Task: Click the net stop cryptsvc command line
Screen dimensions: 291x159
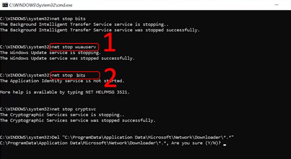Action: 48,109
